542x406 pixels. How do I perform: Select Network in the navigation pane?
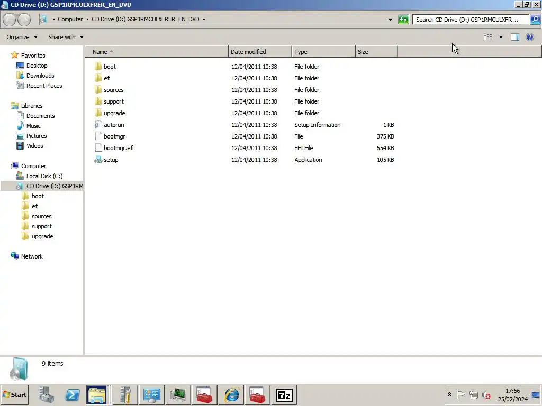coord(32,256)
